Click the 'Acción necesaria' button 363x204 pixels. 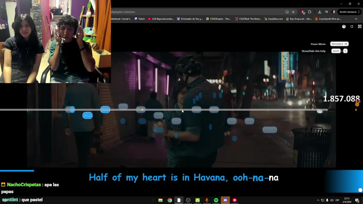348,12
